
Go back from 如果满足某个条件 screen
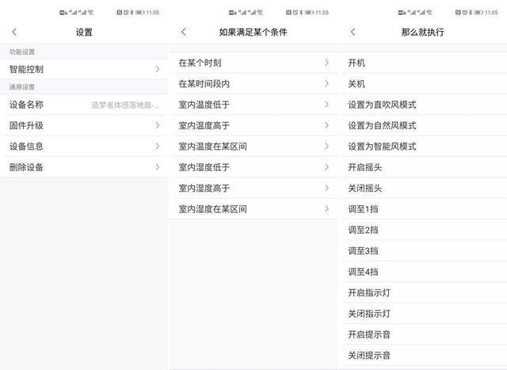(184, 32)
